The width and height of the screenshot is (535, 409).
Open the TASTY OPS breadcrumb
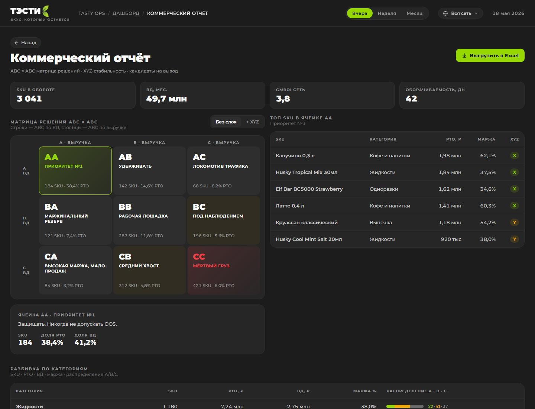click(x=92, y=13)
